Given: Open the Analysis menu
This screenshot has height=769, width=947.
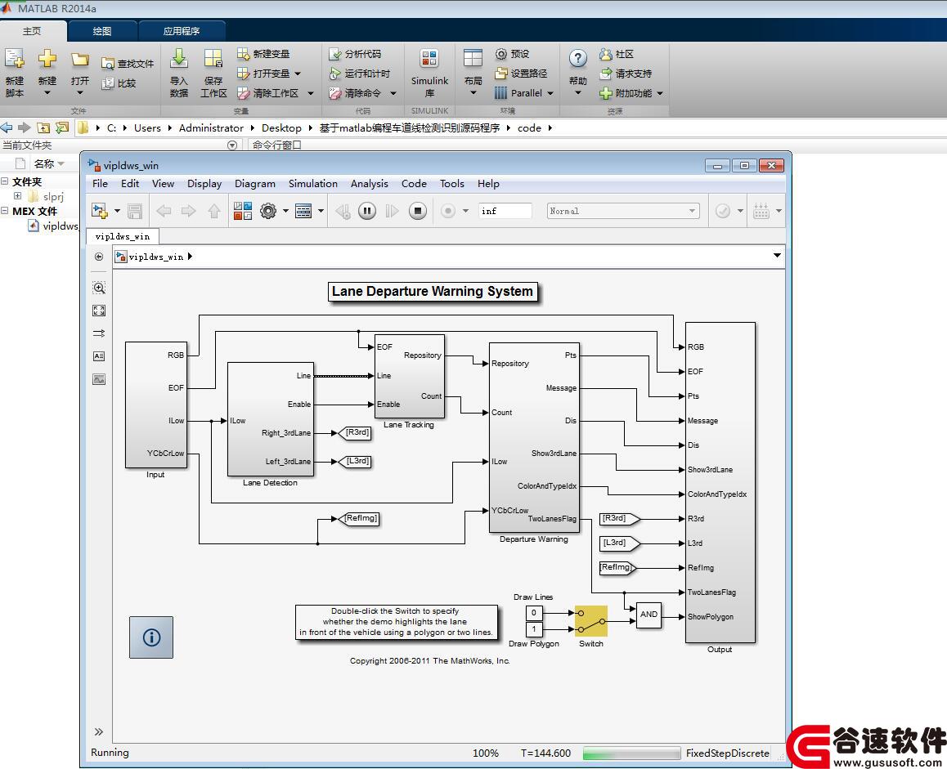Looking at the screenshot, I should coord(369,184).
